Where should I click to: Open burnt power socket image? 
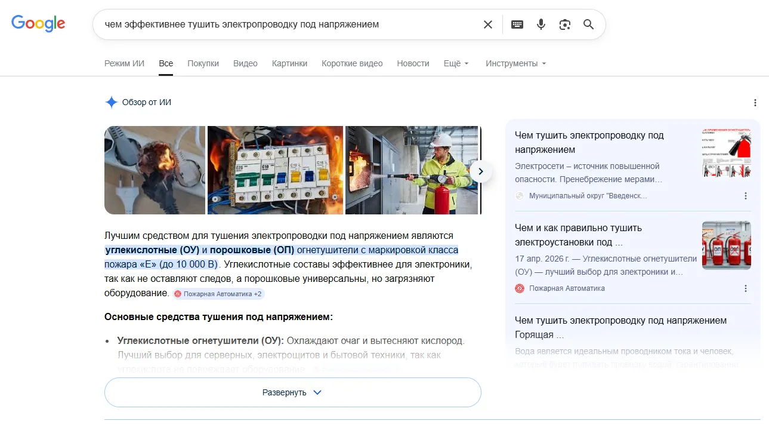pyautogui.click(x=155, y=170)
